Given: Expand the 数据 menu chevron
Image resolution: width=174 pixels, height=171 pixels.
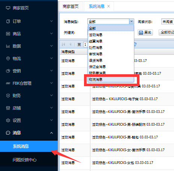Looking at the screenshot, I should point(51,46).
